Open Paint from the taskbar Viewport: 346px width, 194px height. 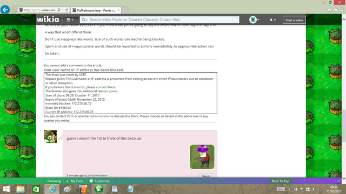[68, 189]
